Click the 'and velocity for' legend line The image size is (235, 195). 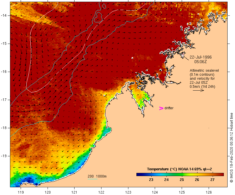point(202,79)
